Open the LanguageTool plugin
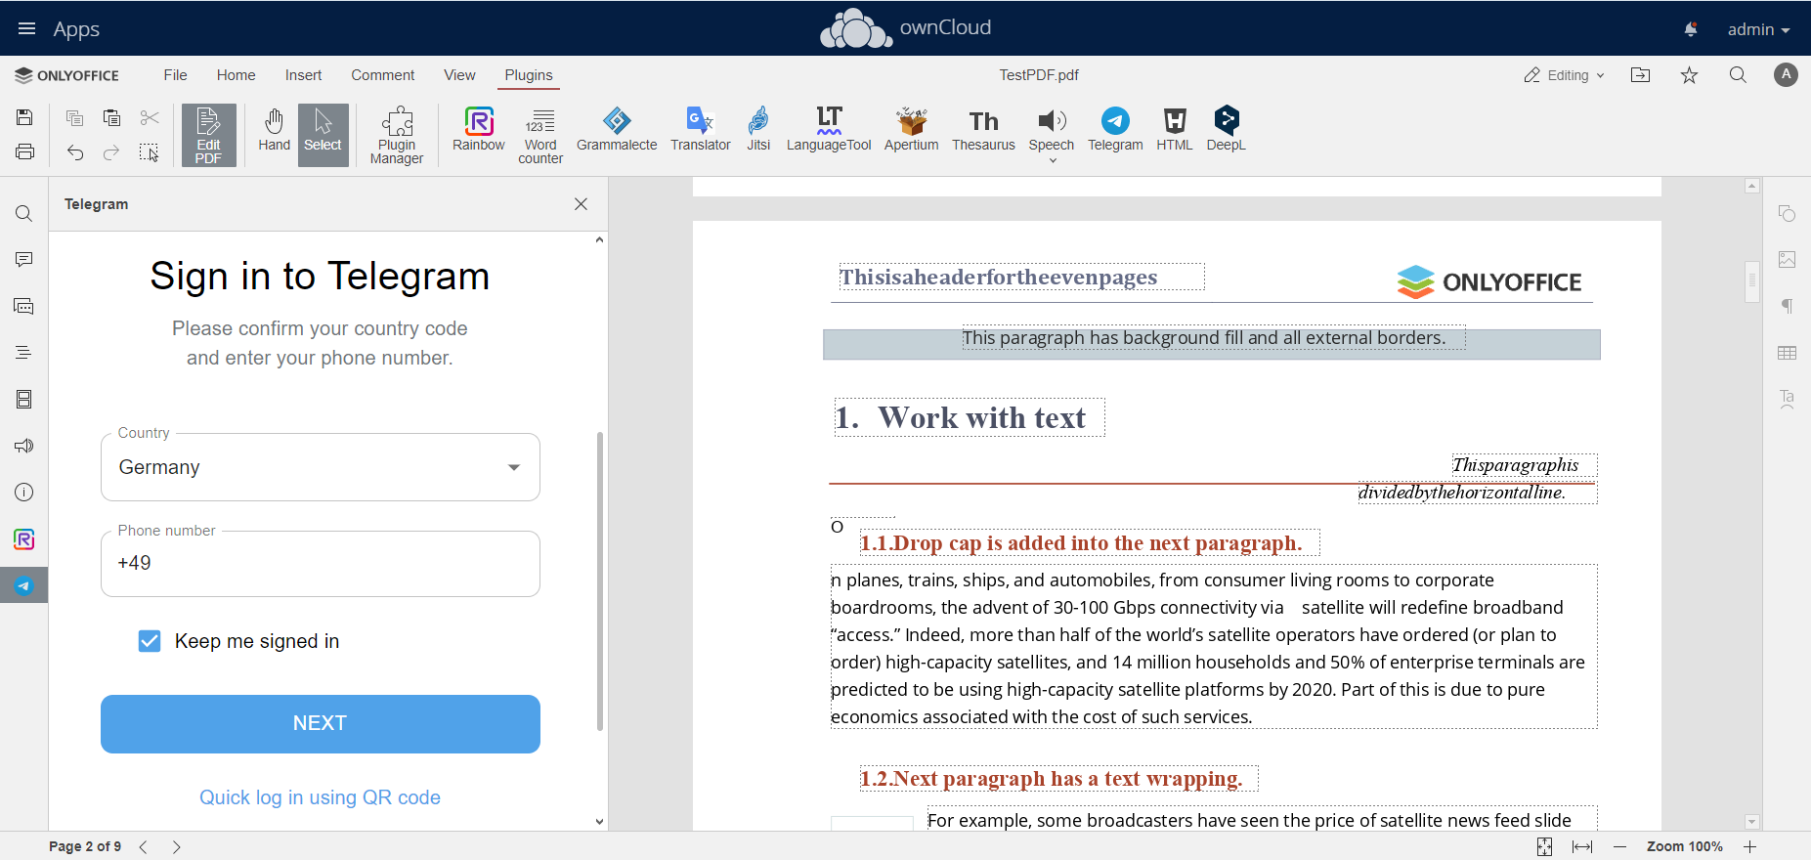This screenshot has height=860, width=1811. click(x=829, y=130)
